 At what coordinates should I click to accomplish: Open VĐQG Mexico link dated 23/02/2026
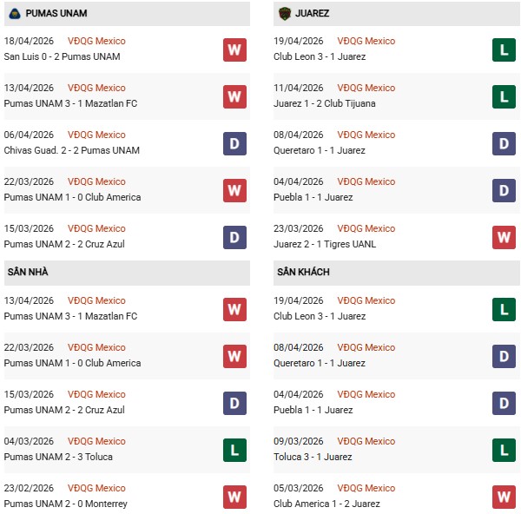click(x=96, y=488)
